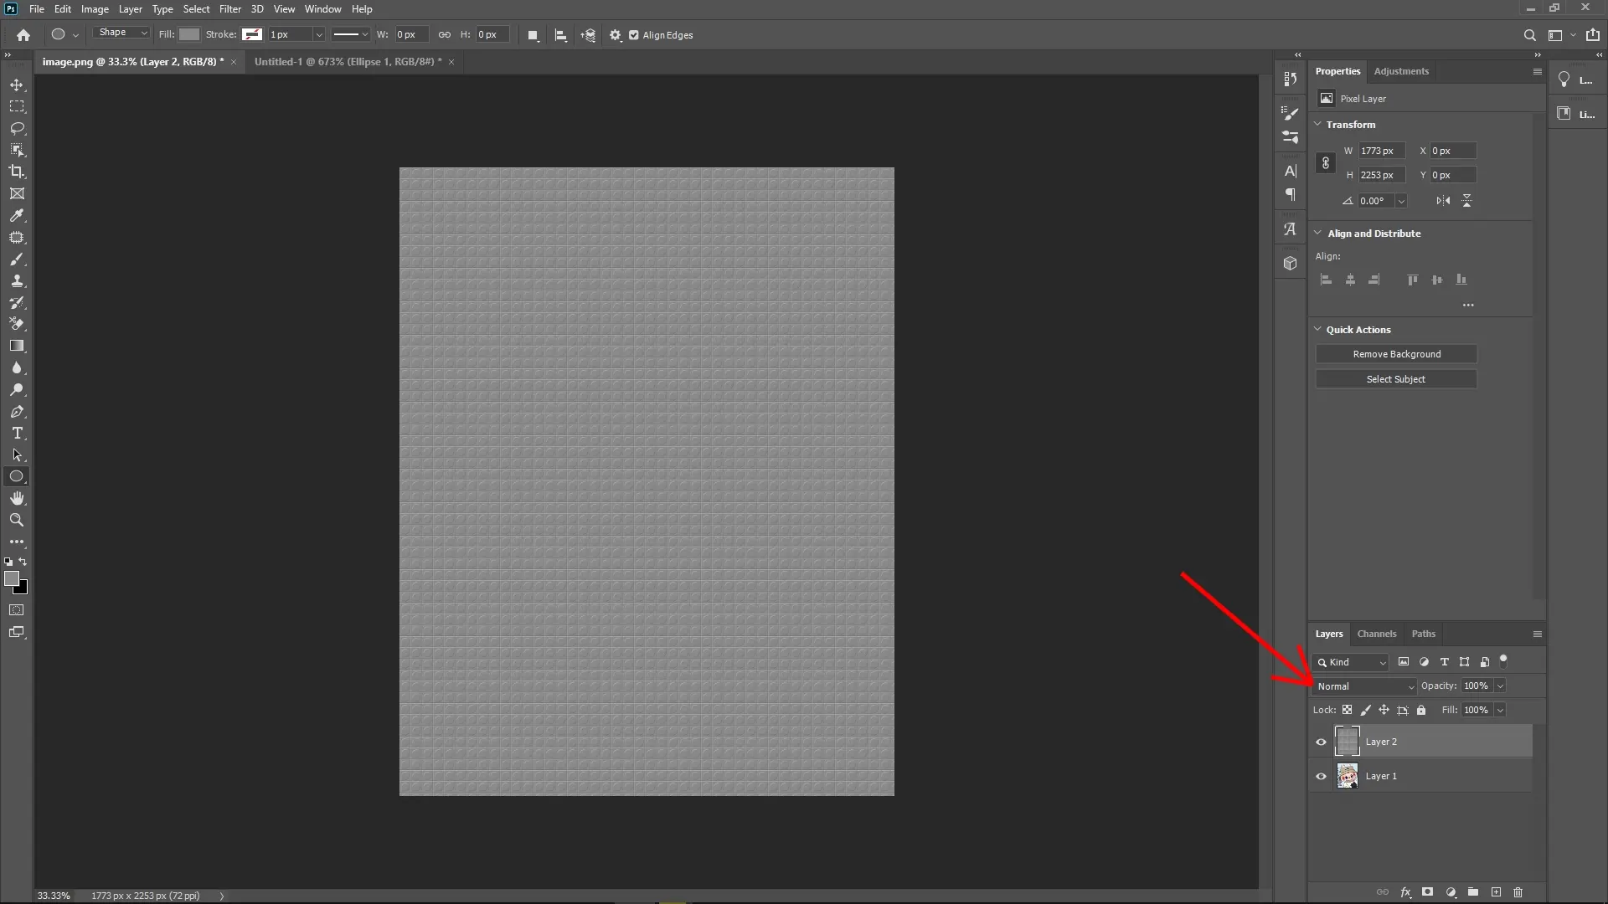Enable Lock transparent pixels

(1347, 710)
